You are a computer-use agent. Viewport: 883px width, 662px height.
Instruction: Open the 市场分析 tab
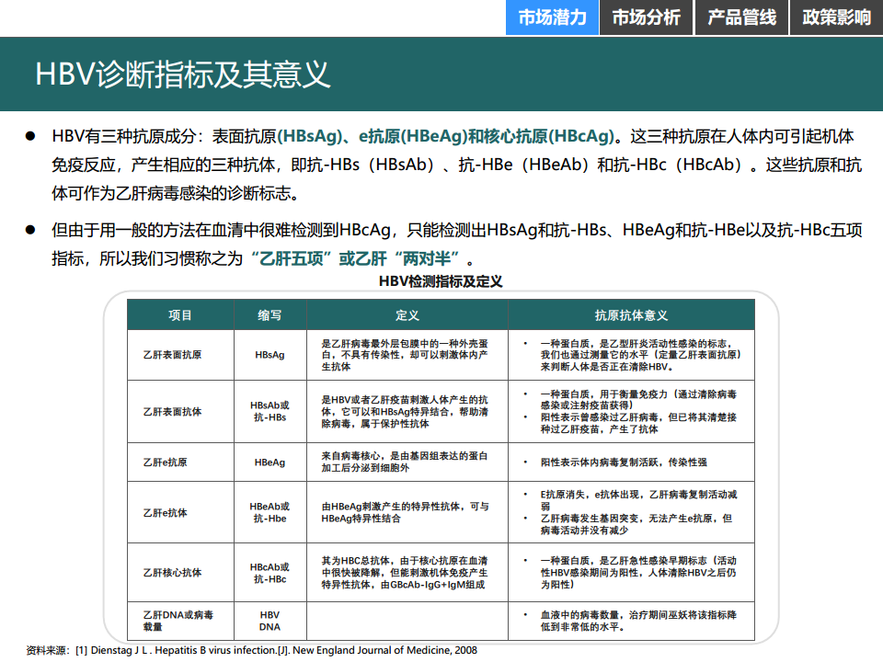(x=646, y=17)
